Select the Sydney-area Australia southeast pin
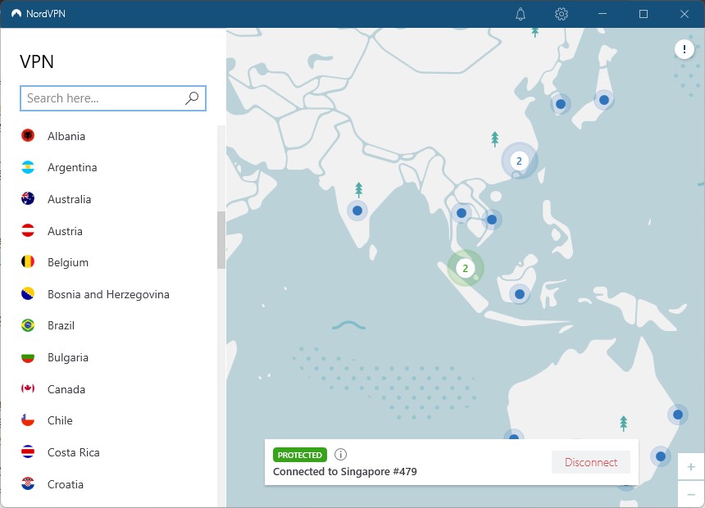Viewport: 705px width, 508px height. 661,456
